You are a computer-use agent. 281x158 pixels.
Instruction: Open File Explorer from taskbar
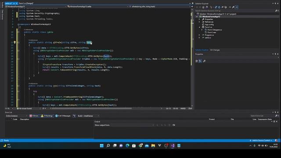coord(153,146)
